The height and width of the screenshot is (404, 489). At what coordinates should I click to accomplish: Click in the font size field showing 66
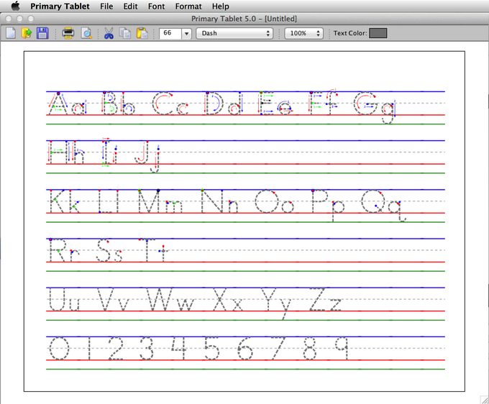point(169,33)
